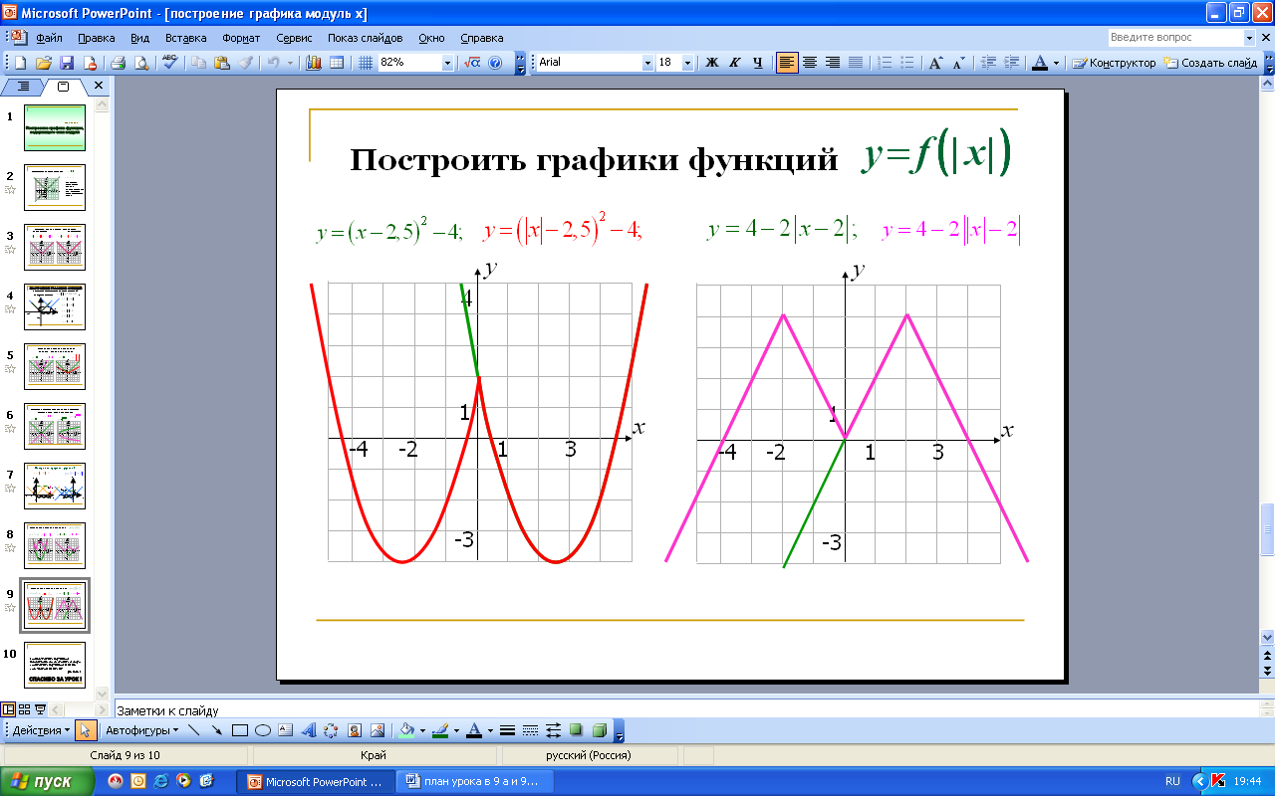Save the presentation using the diskette icon
The image size is (1275, 796).
pyautogui.click(x=67, y=63)
